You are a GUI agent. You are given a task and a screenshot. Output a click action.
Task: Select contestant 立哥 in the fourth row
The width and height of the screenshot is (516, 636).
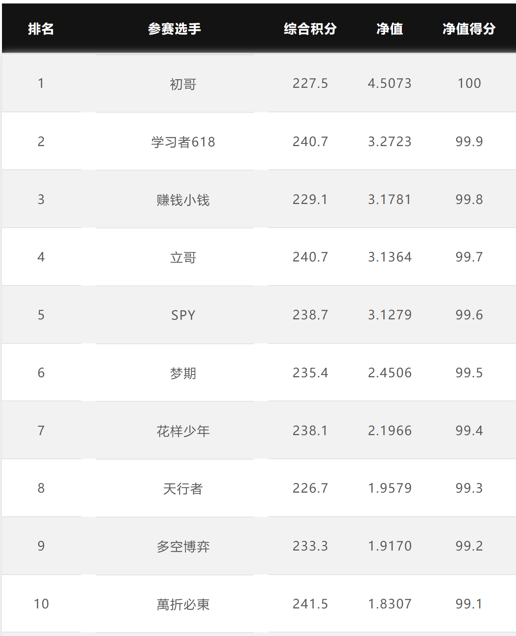point(183,258)
